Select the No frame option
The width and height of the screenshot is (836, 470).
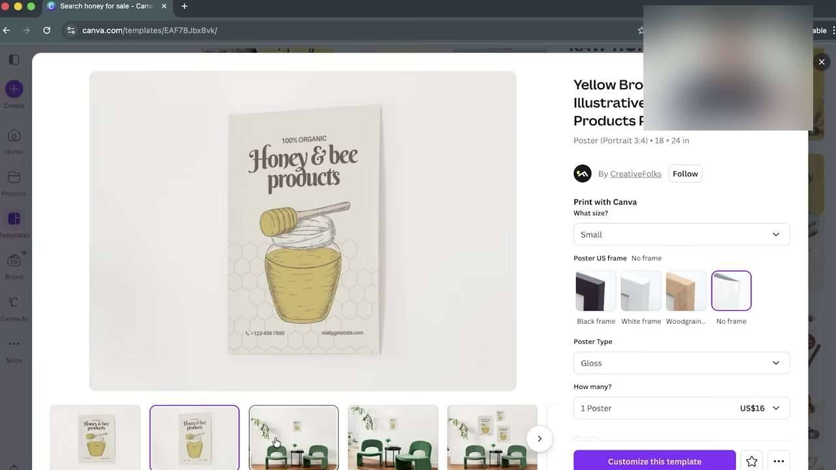point(731,290)
